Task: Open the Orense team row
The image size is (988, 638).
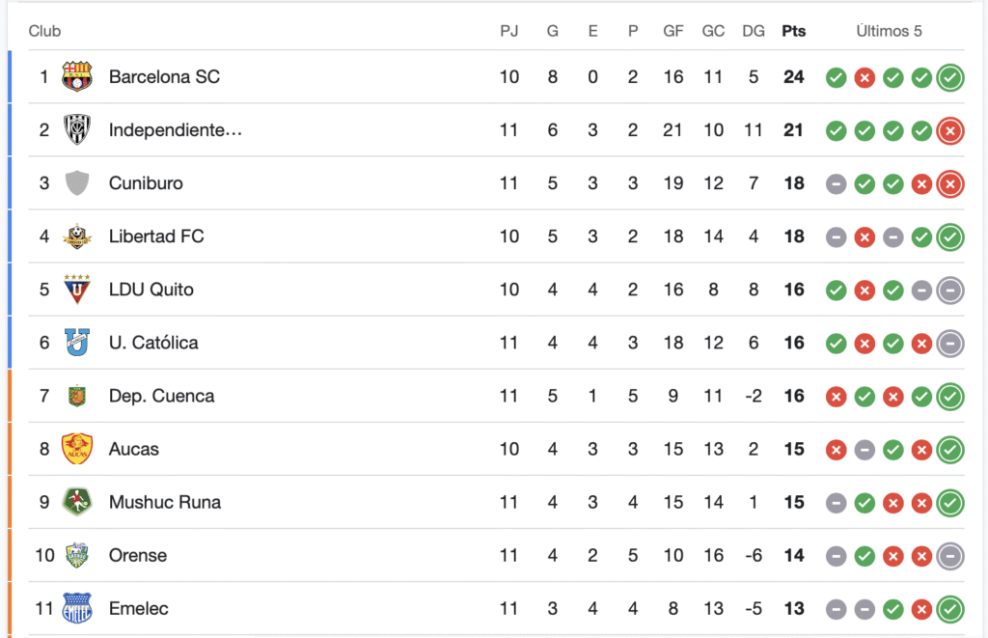Action: point(497,555)
